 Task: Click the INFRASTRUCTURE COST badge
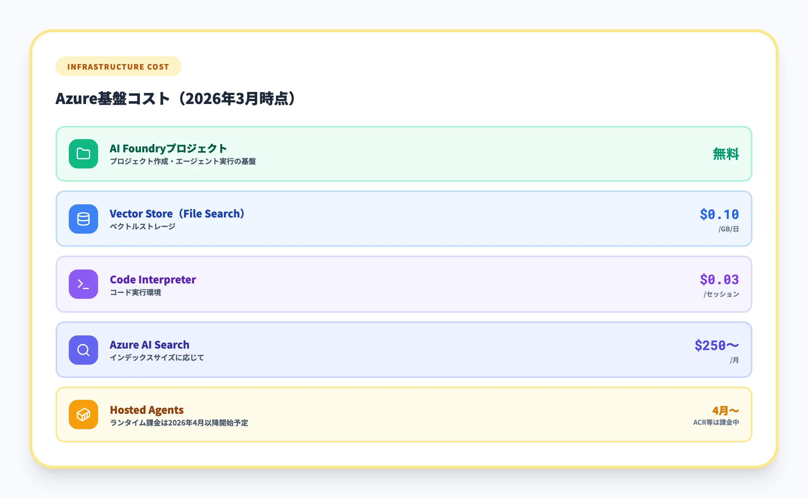point(118,66)
